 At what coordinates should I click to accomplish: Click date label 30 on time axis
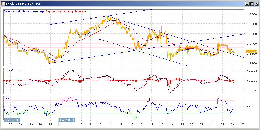(40, 124)
